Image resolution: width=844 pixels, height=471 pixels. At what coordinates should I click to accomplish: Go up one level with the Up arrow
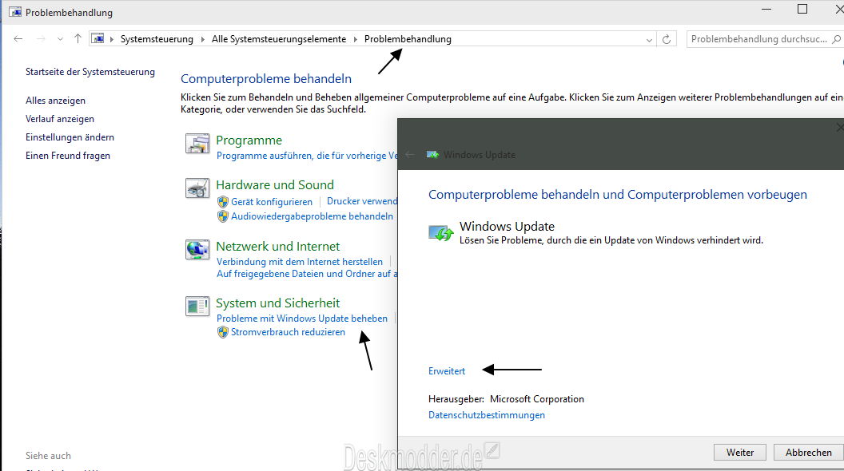pyautogui.click(x=78, y=38)
